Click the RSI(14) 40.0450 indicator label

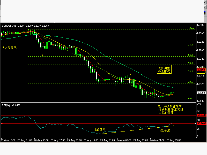11,105
